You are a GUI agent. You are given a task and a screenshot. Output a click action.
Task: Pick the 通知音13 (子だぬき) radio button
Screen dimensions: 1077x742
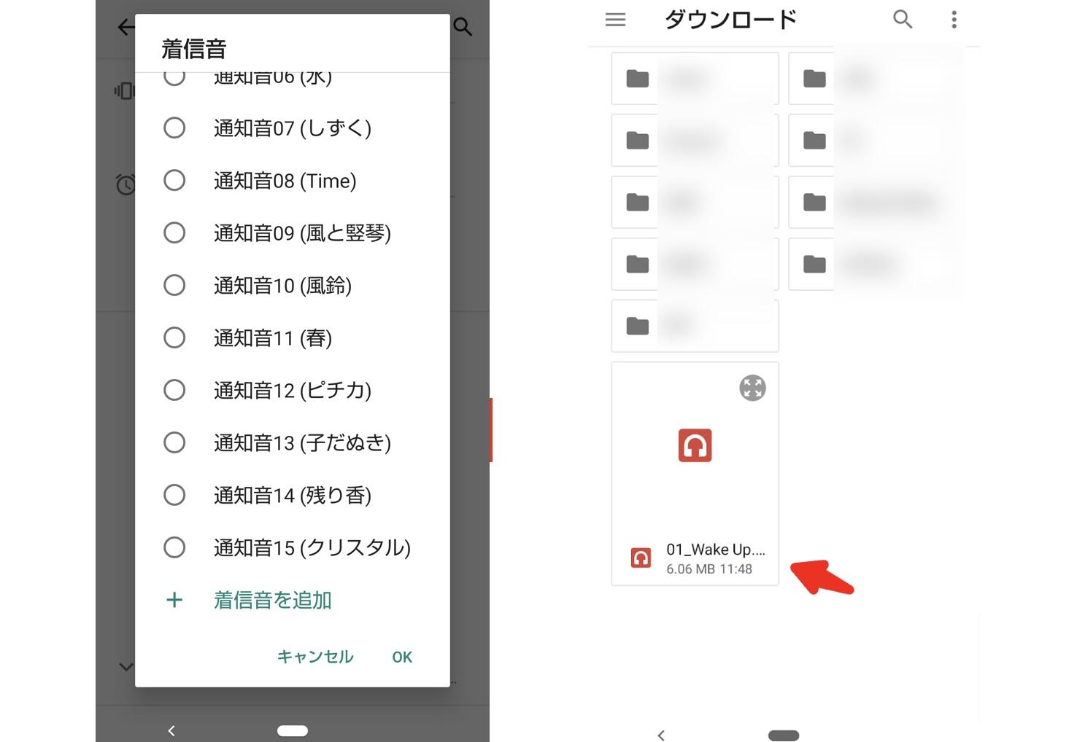174,443
